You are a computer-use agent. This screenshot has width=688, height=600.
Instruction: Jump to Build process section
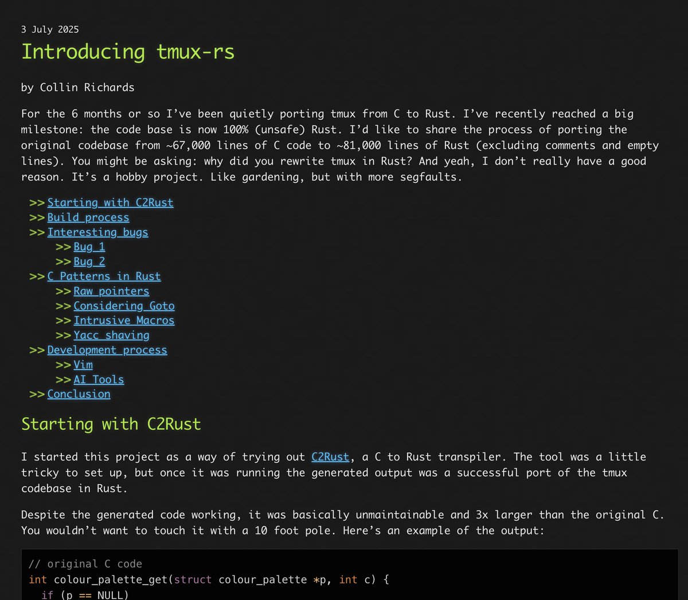[x=88, y=217]
